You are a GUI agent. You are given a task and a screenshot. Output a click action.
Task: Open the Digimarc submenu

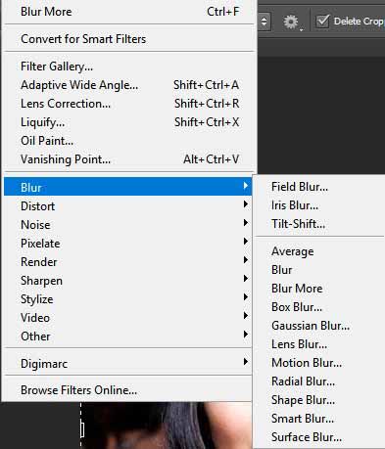[x=127, y=363]
